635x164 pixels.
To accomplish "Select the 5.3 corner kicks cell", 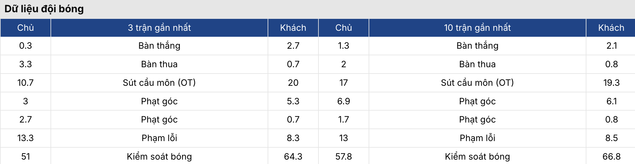I will coord(293,101).
